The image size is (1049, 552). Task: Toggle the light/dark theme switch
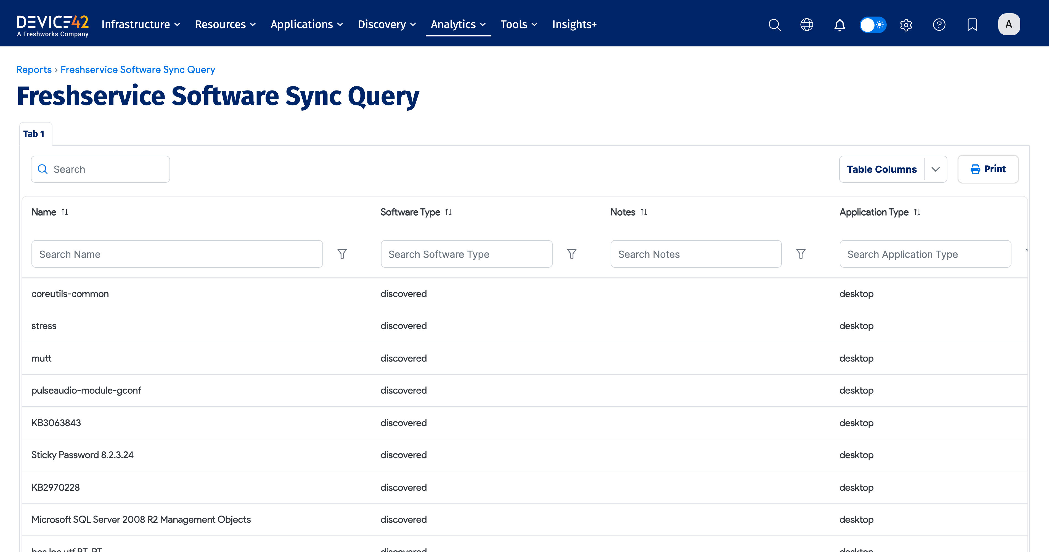[873, 25]
